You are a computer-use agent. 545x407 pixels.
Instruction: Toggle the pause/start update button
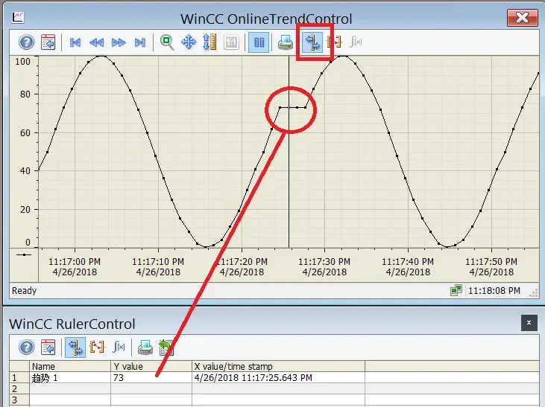pyautogui.click(x=259, y=42)
